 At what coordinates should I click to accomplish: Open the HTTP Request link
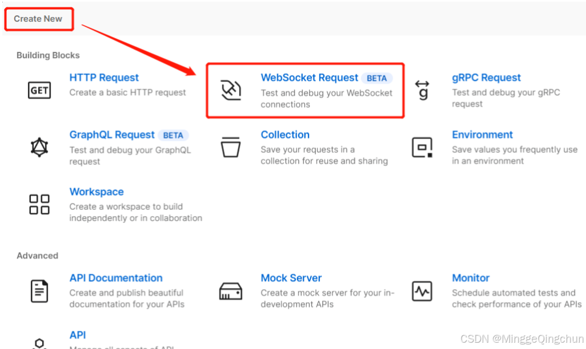[x=104, y=78]
